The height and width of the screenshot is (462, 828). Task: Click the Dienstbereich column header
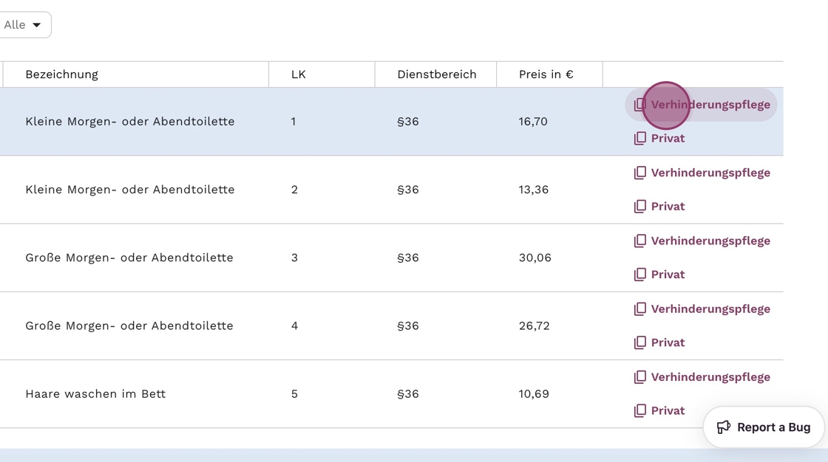click(436, 75)
